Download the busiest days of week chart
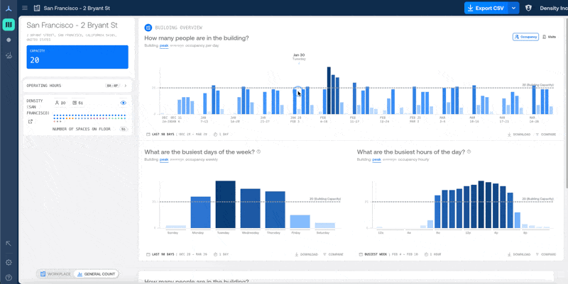 pyautogui.click(x=307, y=254)
